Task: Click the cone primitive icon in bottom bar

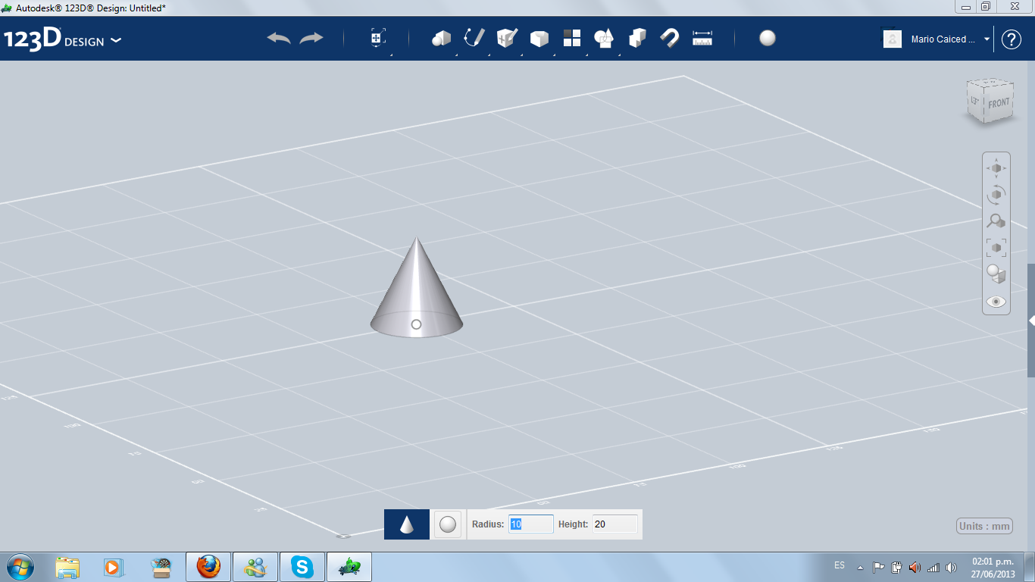Action: coord(407,524)
